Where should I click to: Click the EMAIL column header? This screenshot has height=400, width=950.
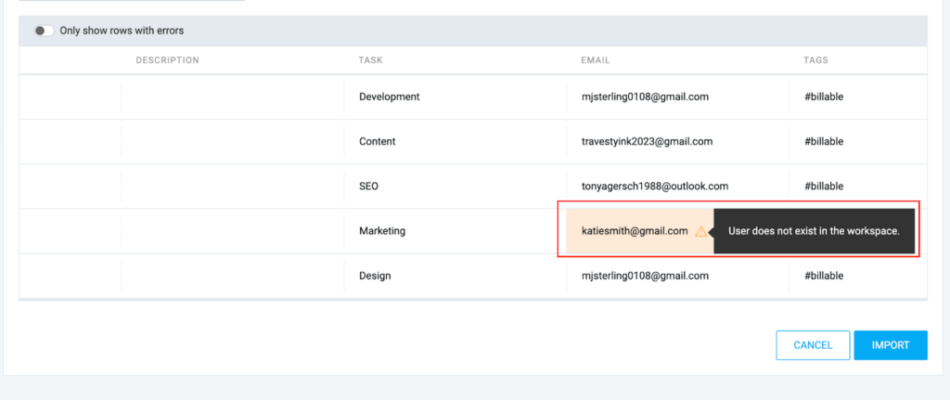pos(596,60)
